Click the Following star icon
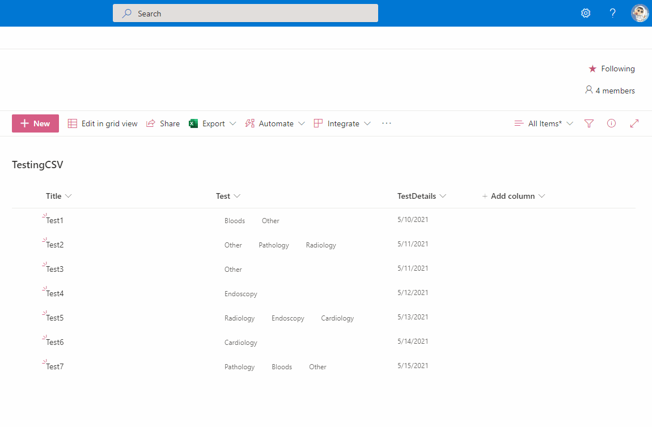652x427 pixels. click(x=592, y=69)
